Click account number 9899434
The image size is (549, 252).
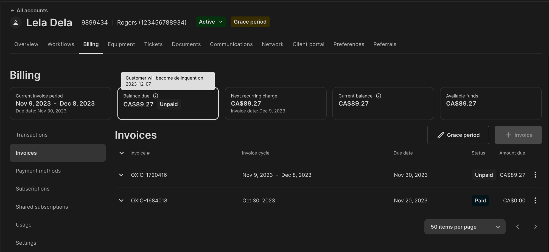pyautogui.click(x=94, y=22)
